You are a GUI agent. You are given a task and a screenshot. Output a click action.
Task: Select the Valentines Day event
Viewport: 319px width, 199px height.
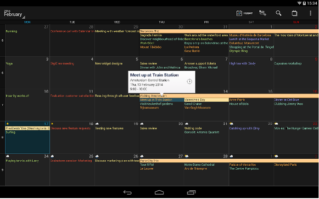[206, 100]
